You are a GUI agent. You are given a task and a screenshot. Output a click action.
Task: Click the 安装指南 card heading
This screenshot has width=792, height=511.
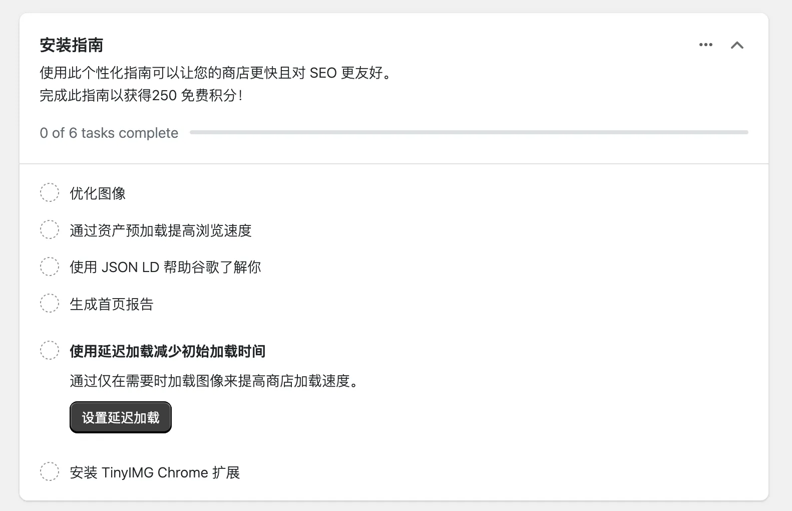[72, 45]
